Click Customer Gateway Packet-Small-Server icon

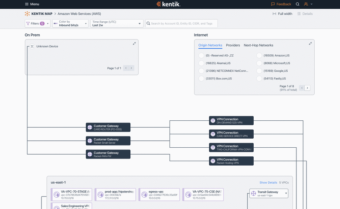90,141
